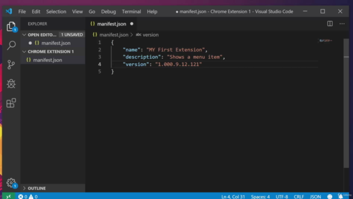Click "Shows a menu item" string value
The image size is (353, 199).
coord(195,57)
